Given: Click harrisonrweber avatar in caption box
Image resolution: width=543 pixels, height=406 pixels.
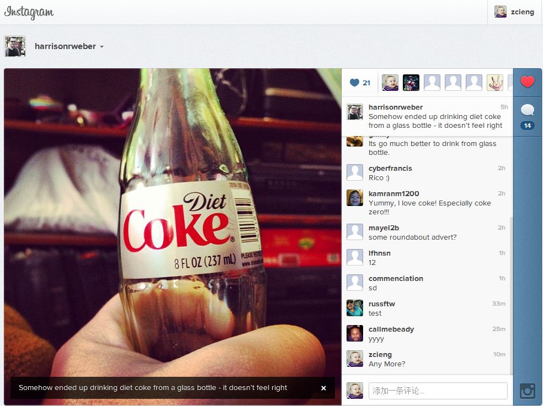Looking at the screenshot, I should [355, 112].
